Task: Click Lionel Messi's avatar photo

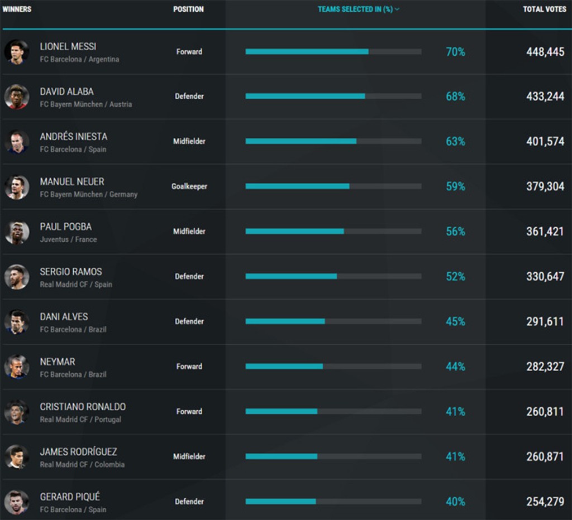Action: pos(16,52)
